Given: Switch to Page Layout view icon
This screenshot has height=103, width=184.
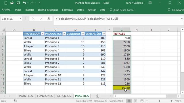Looking at the screenshot, I should [135, 101].
